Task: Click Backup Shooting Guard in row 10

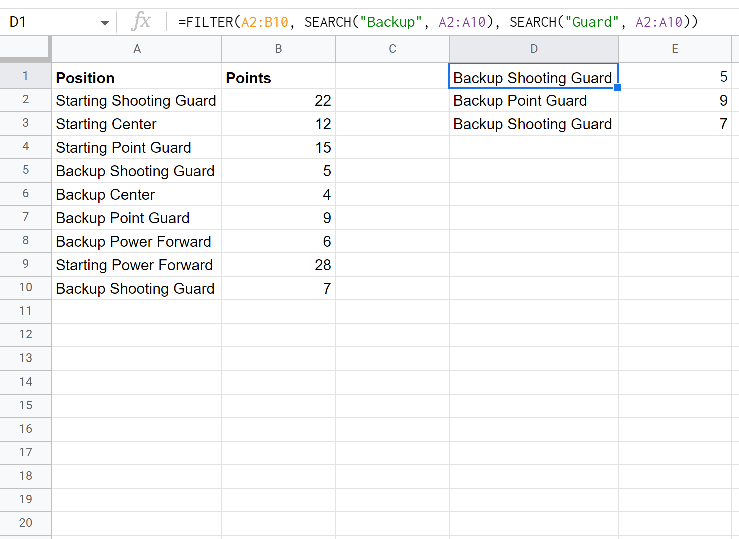Action: coord(137,288)
